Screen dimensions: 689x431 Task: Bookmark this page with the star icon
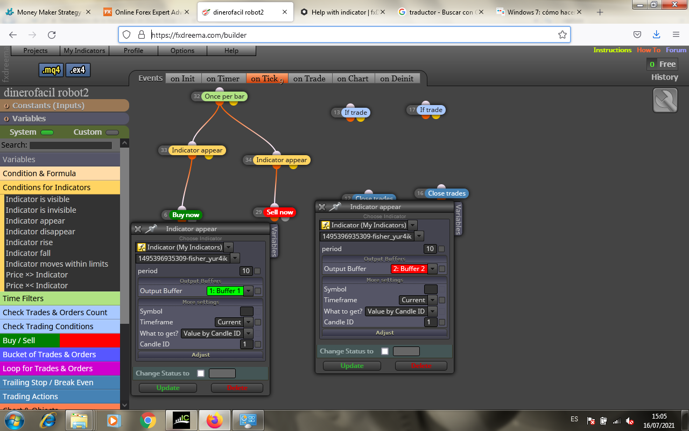563,34
